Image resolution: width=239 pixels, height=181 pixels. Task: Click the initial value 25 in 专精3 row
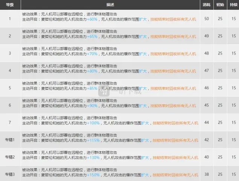(220, 174)
